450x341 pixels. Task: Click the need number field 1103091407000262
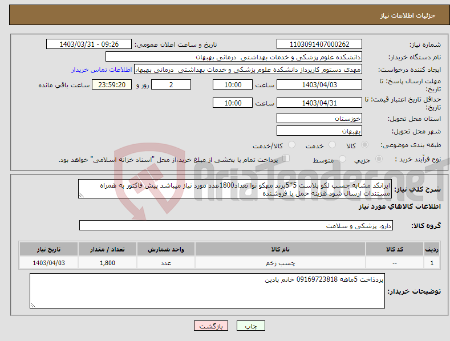[319, 44]
